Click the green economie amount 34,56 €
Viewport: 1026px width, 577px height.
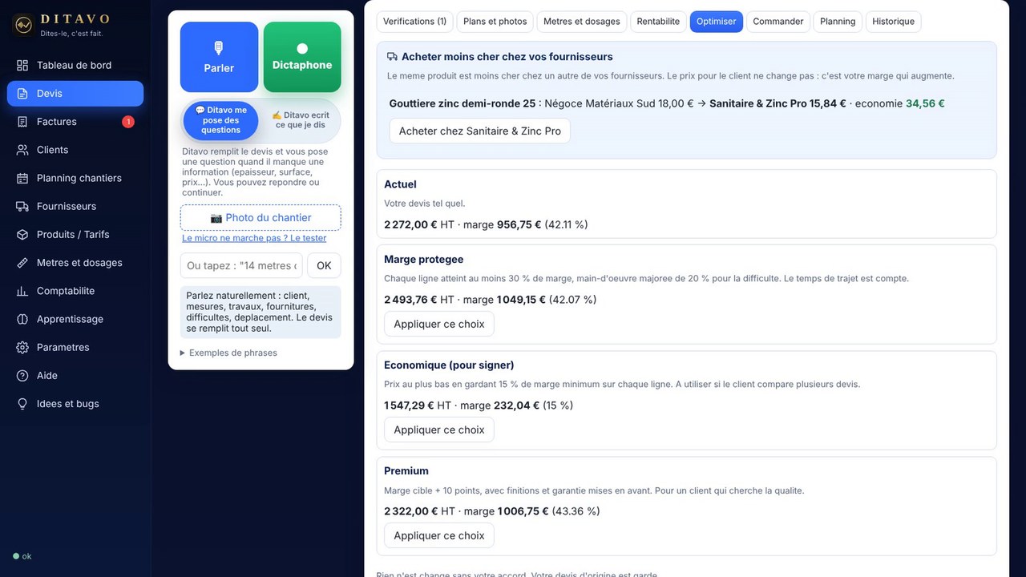(x=925, y=103)
